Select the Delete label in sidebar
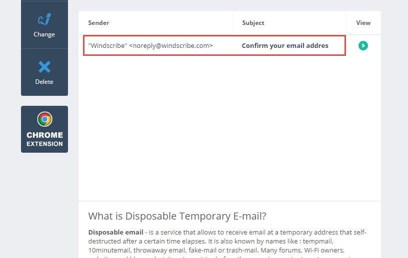 click(44, 81)
